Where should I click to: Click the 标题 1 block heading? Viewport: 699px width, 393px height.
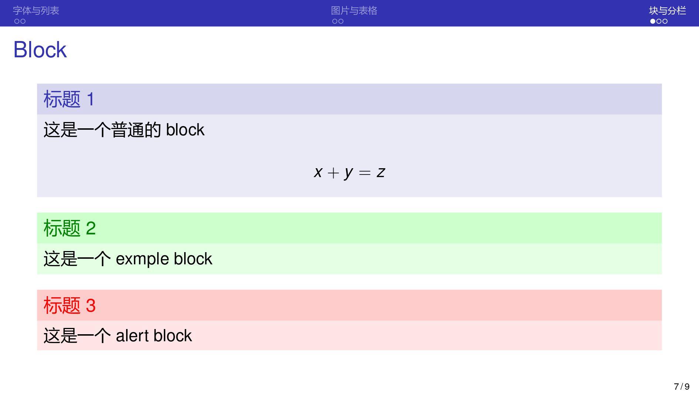point(69,99)
